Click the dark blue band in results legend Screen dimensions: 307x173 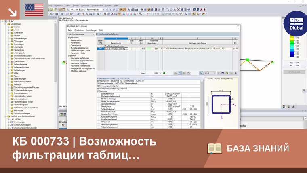pos(292,55)
